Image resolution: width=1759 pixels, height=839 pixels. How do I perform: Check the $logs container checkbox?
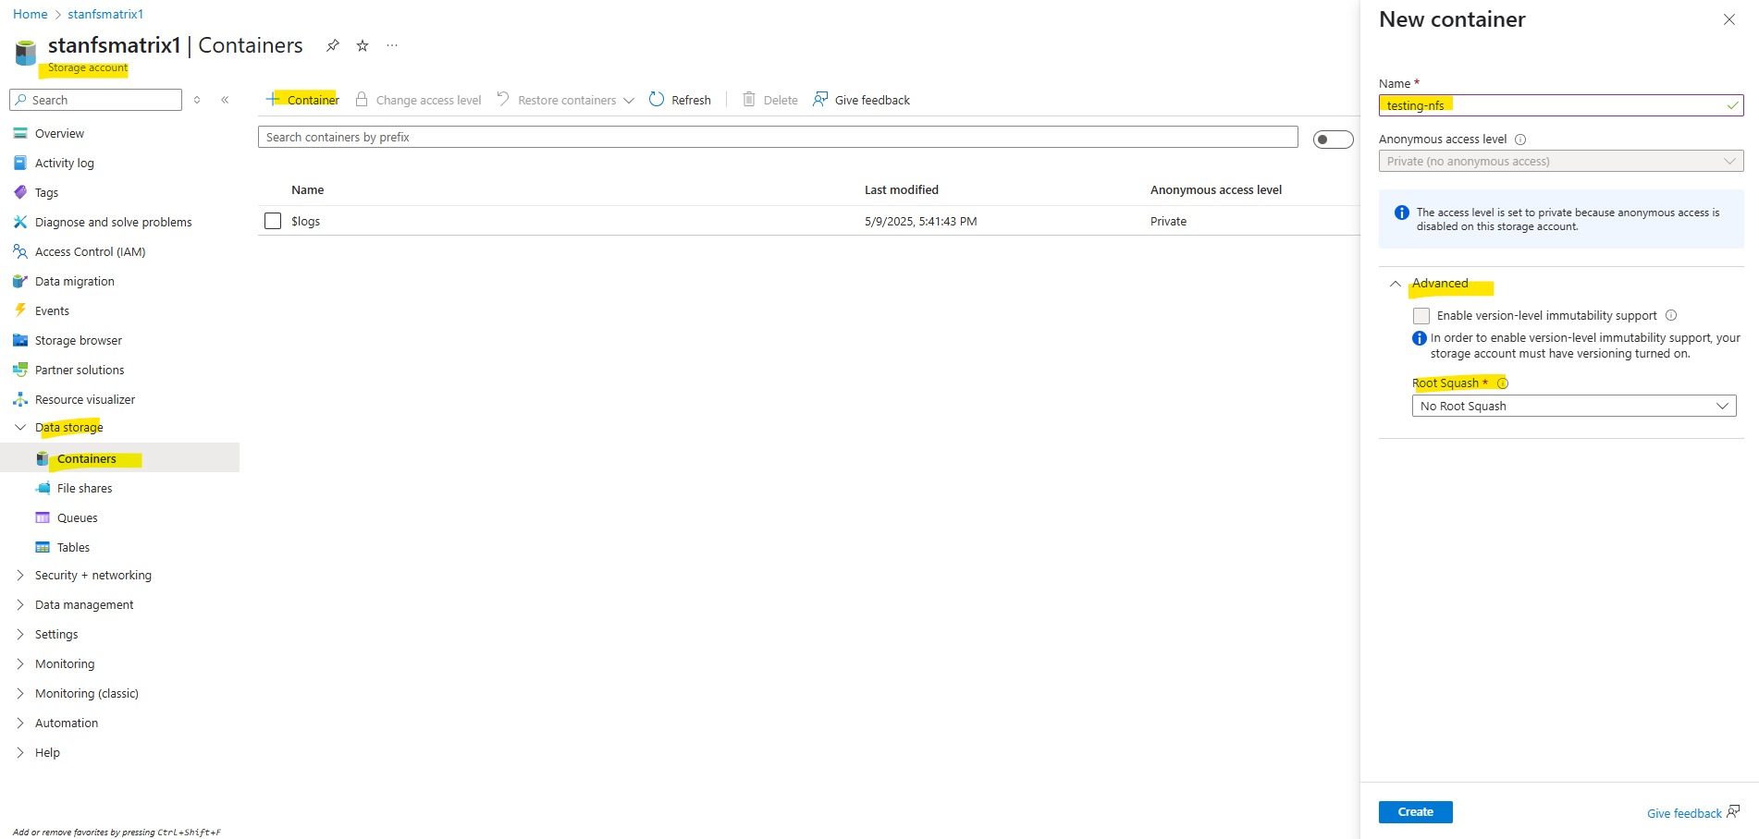[273, 221]
